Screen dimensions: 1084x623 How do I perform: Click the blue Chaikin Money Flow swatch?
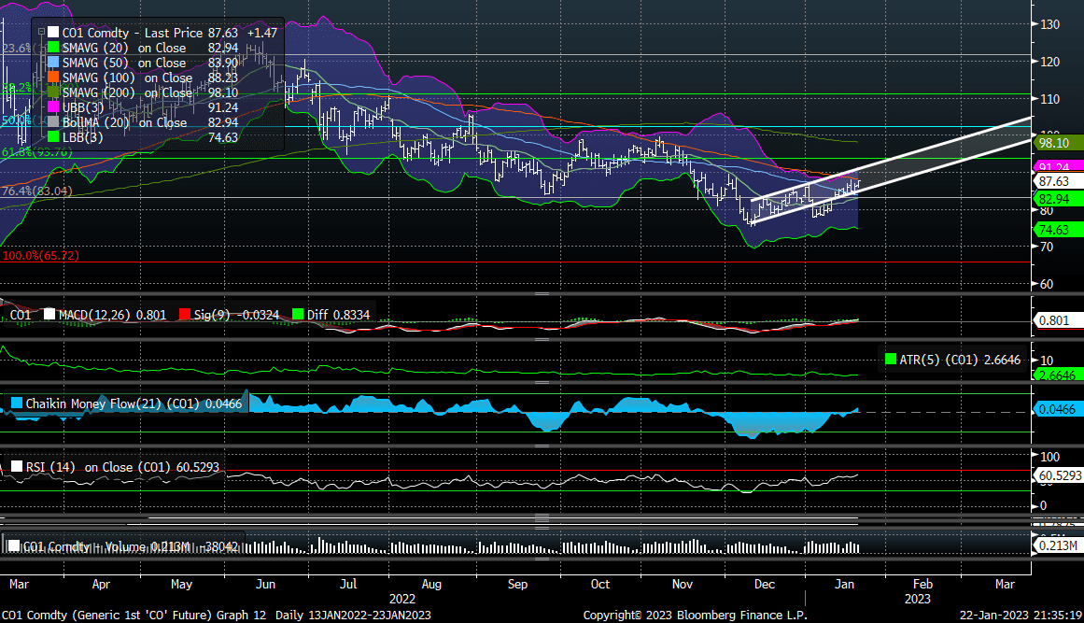point(17,404)
